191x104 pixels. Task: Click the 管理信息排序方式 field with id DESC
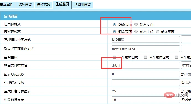[x=146, y=39]
